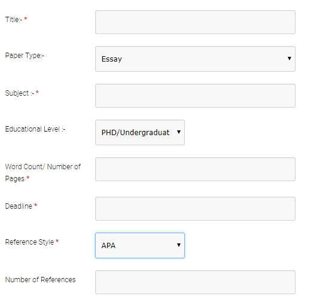Expand the Educational Level PHD/Undergraduat dropdown
The width and height of the screenshot is (314, 296).
pos(140,132)
